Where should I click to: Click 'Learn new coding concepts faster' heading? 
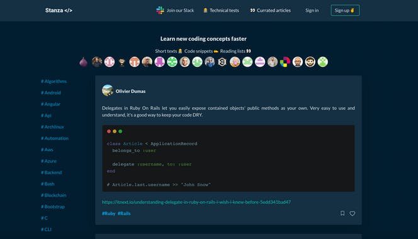(203, 38)
